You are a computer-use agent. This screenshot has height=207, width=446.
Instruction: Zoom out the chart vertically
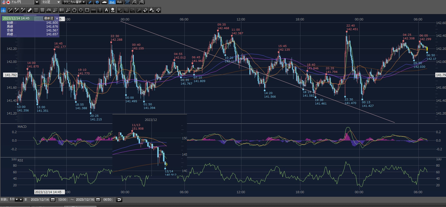click(x=134, y=2)
